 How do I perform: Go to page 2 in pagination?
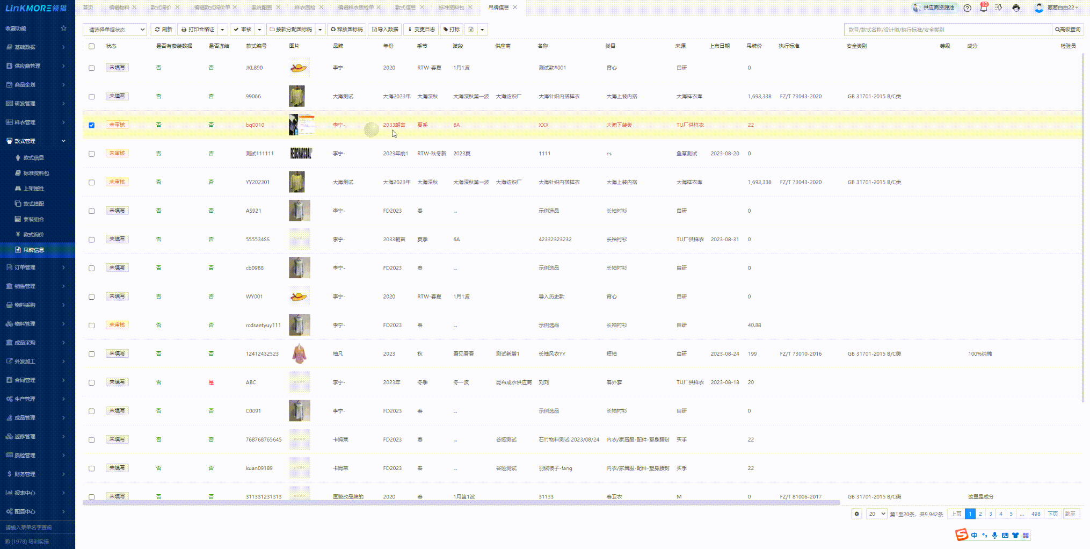[x=980, y=514]
